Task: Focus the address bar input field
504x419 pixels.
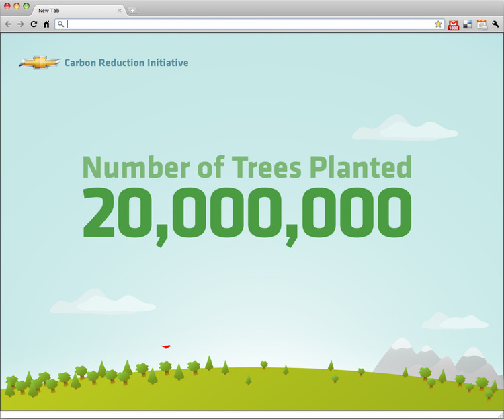Action: [249, 24]
